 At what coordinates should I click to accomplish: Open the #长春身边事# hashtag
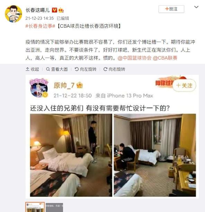pos(40,26)
